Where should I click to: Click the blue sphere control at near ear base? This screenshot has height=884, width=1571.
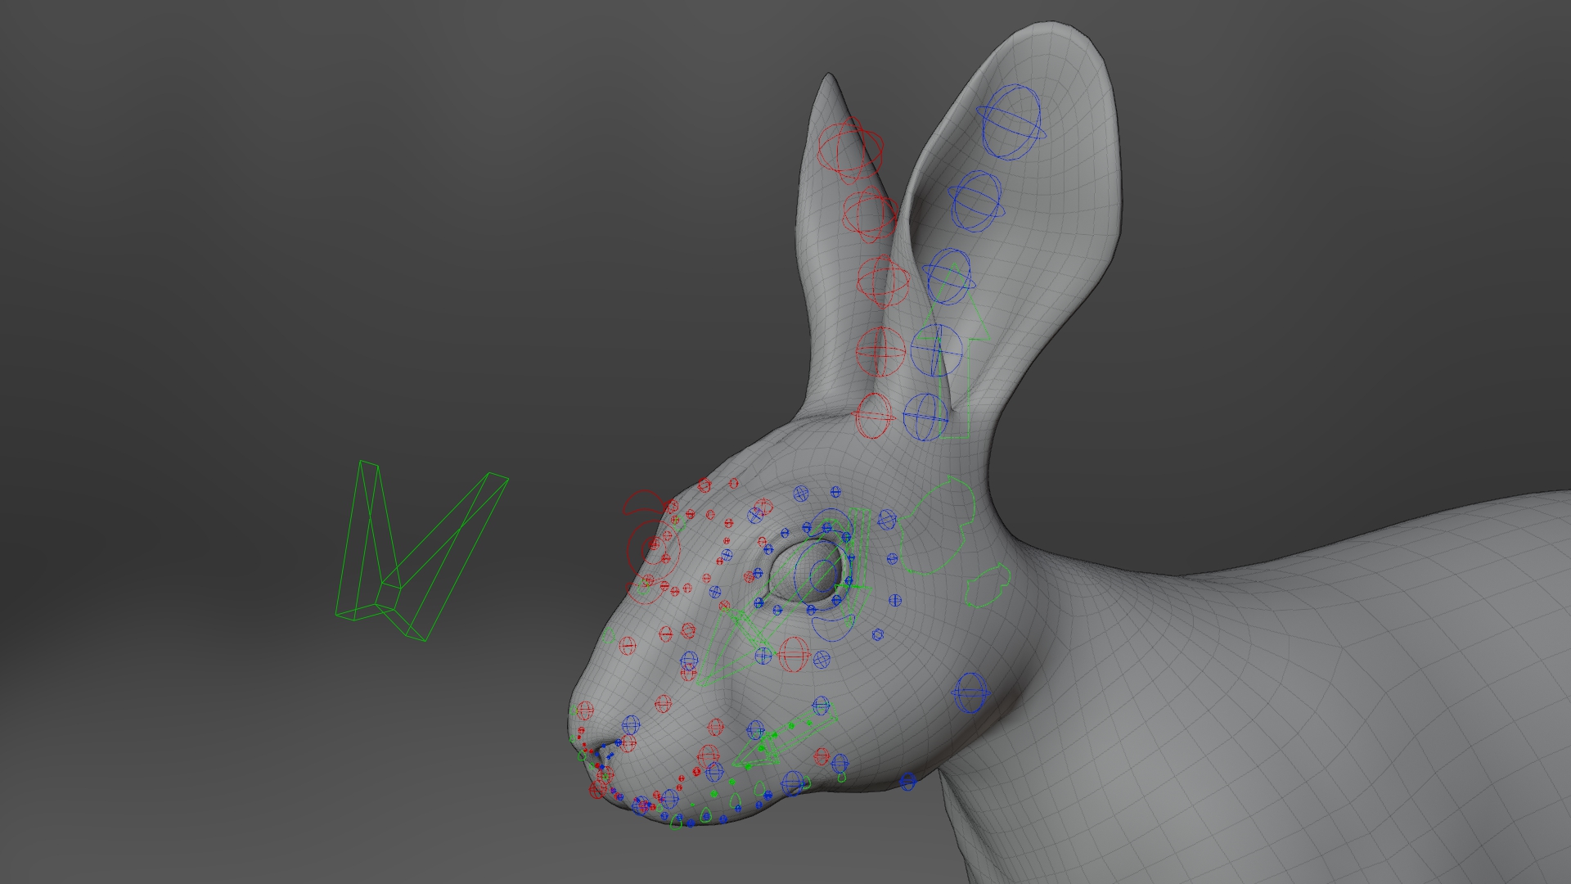925,417
